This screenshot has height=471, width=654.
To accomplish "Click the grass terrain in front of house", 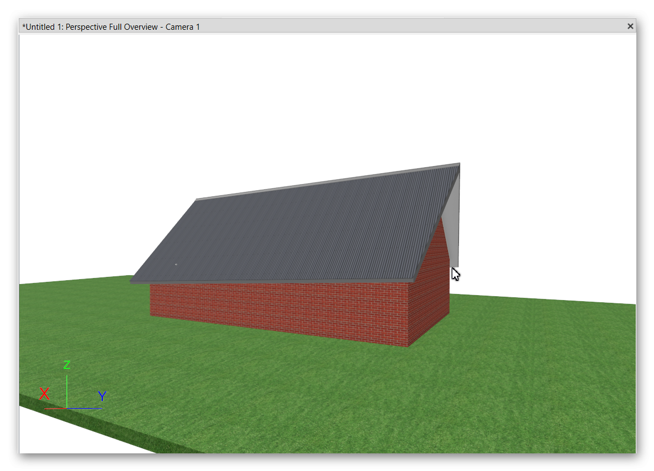I will pos(331,397).
